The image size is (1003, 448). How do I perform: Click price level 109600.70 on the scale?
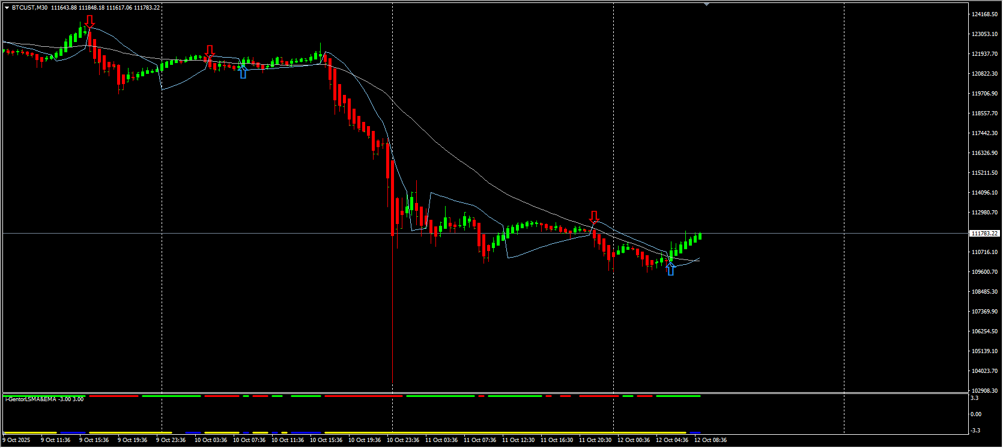pos(985,272)
